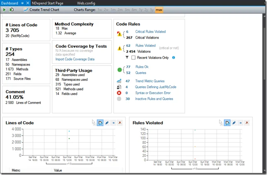267x175 pixels.
Task: Open Syntax or Execution Error link
Action: [x=153, y=93]
